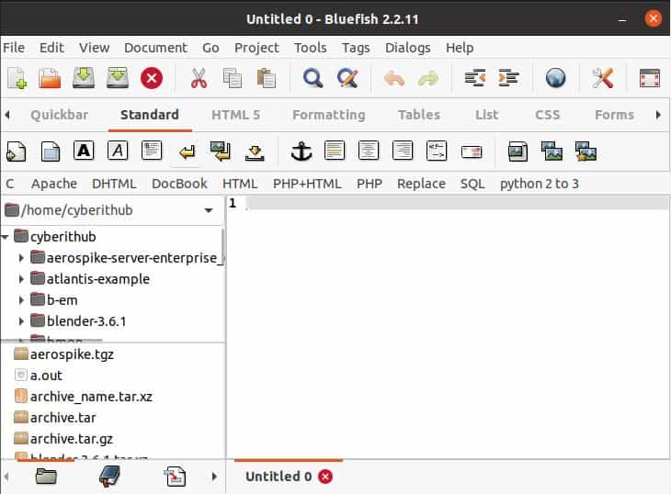The width and height of the screenshot is (671, 494).
Task: Open Preferences with the tools icon
Action: pyautogui.click(x=603, y=78)
